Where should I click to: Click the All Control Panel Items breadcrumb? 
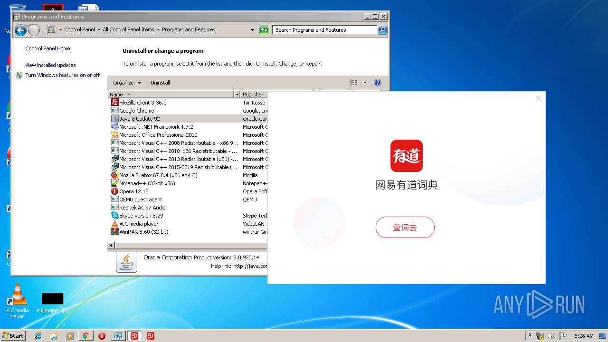coord(128,29)
